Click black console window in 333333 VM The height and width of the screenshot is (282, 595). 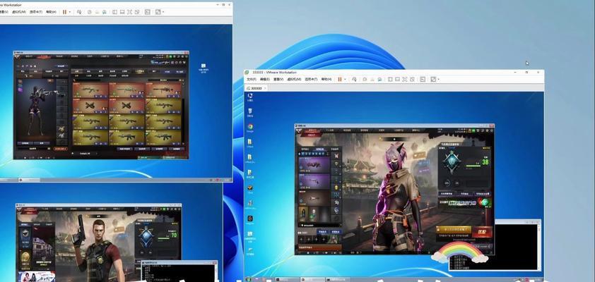(495, 247)
